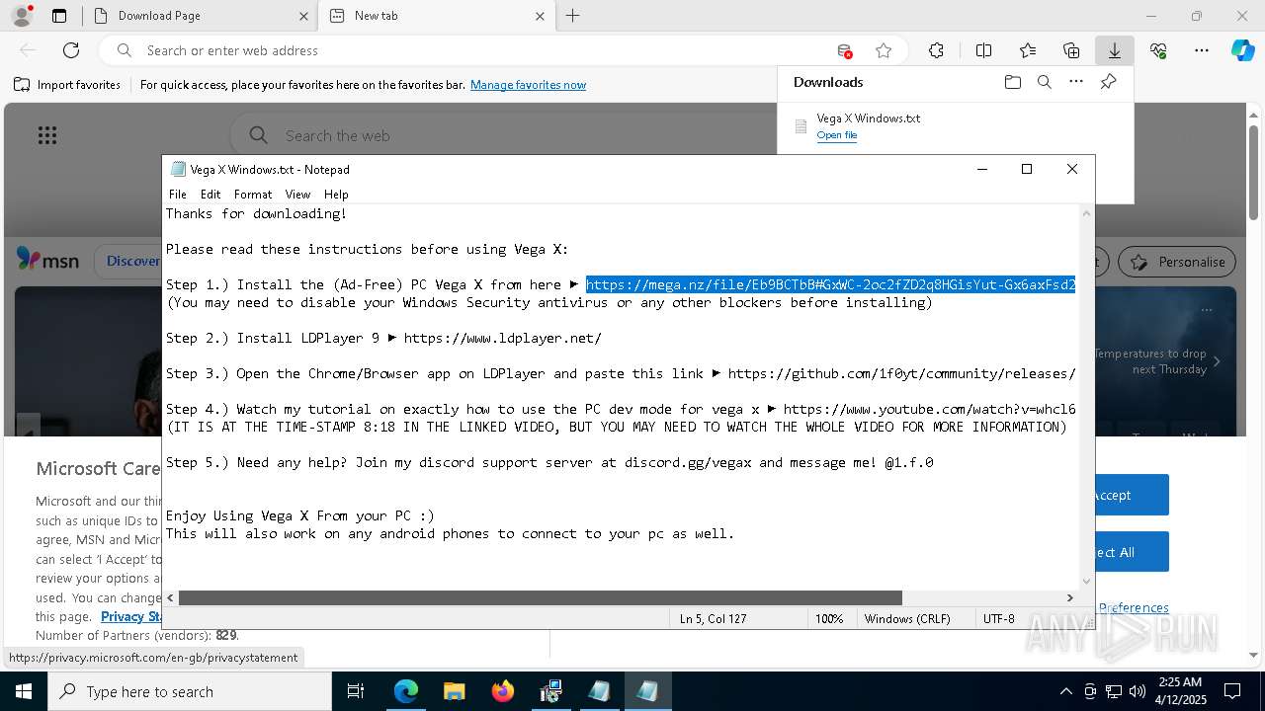Open the Windows Start menu

23,691
